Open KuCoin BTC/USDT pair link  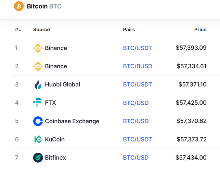point(137,139)
